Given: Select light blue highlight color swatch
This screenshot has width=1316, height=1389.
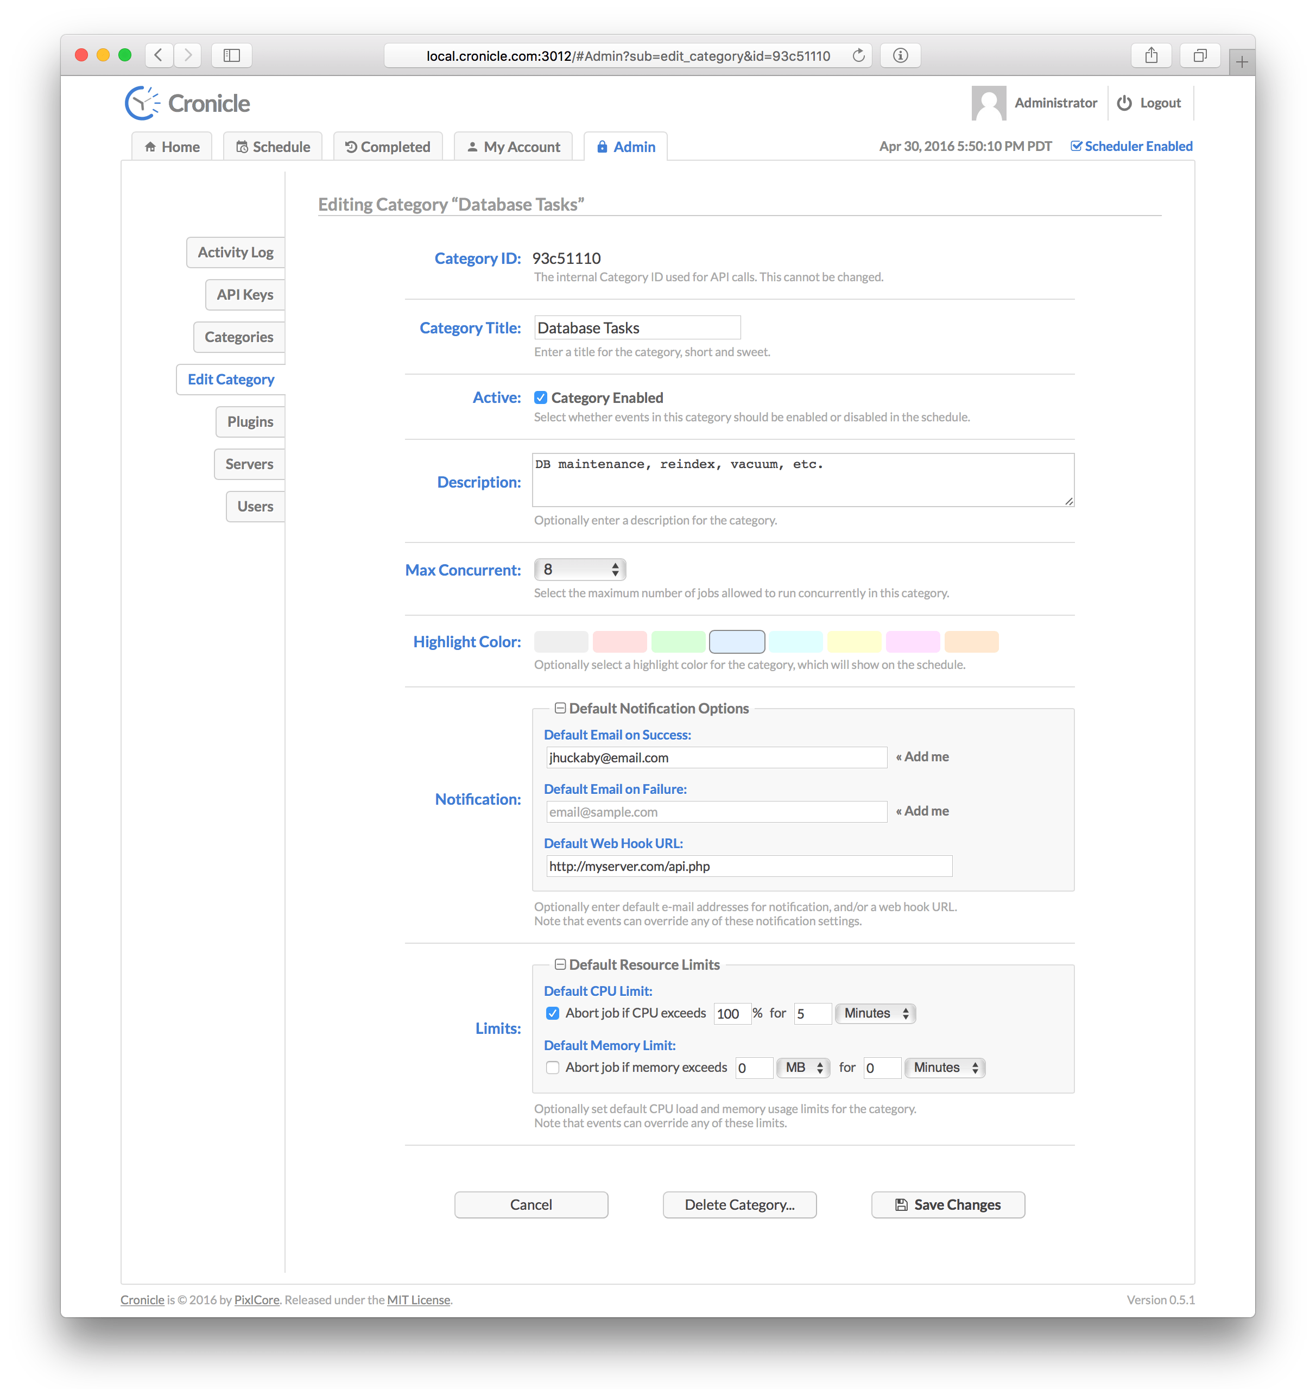Looking at the screenshot, I should [x=737, y=640].
